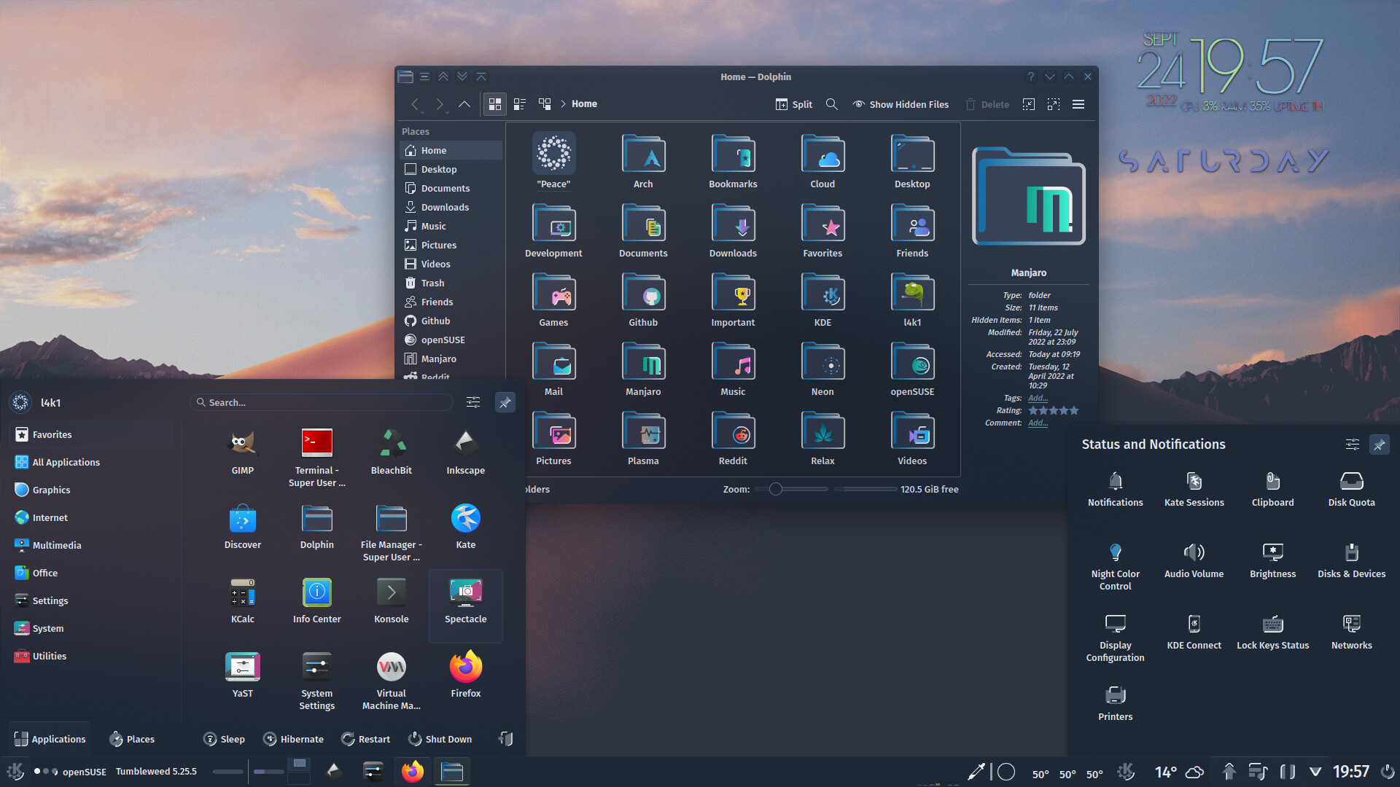Click the Shut Down button
1400x787 pixels.
pos(440,739)
